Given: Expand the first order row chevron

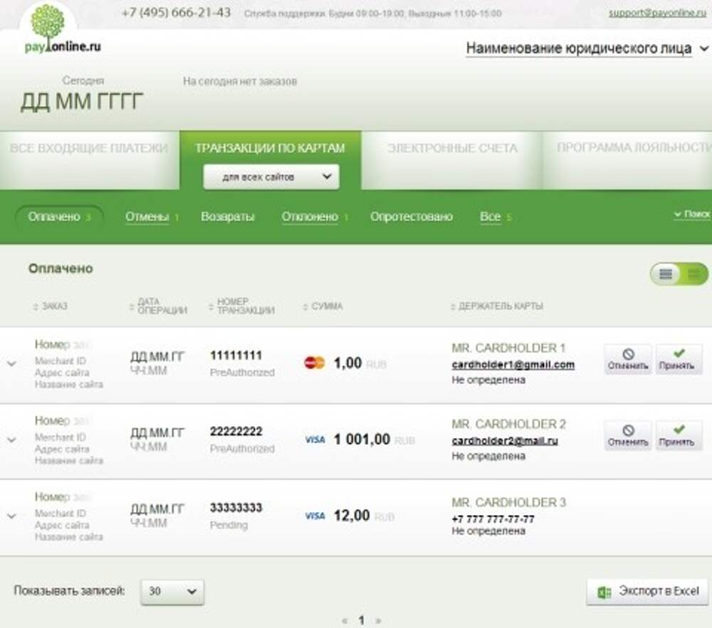Looking at the screenshot, I should pyautogui.click(x=11, y=363).
